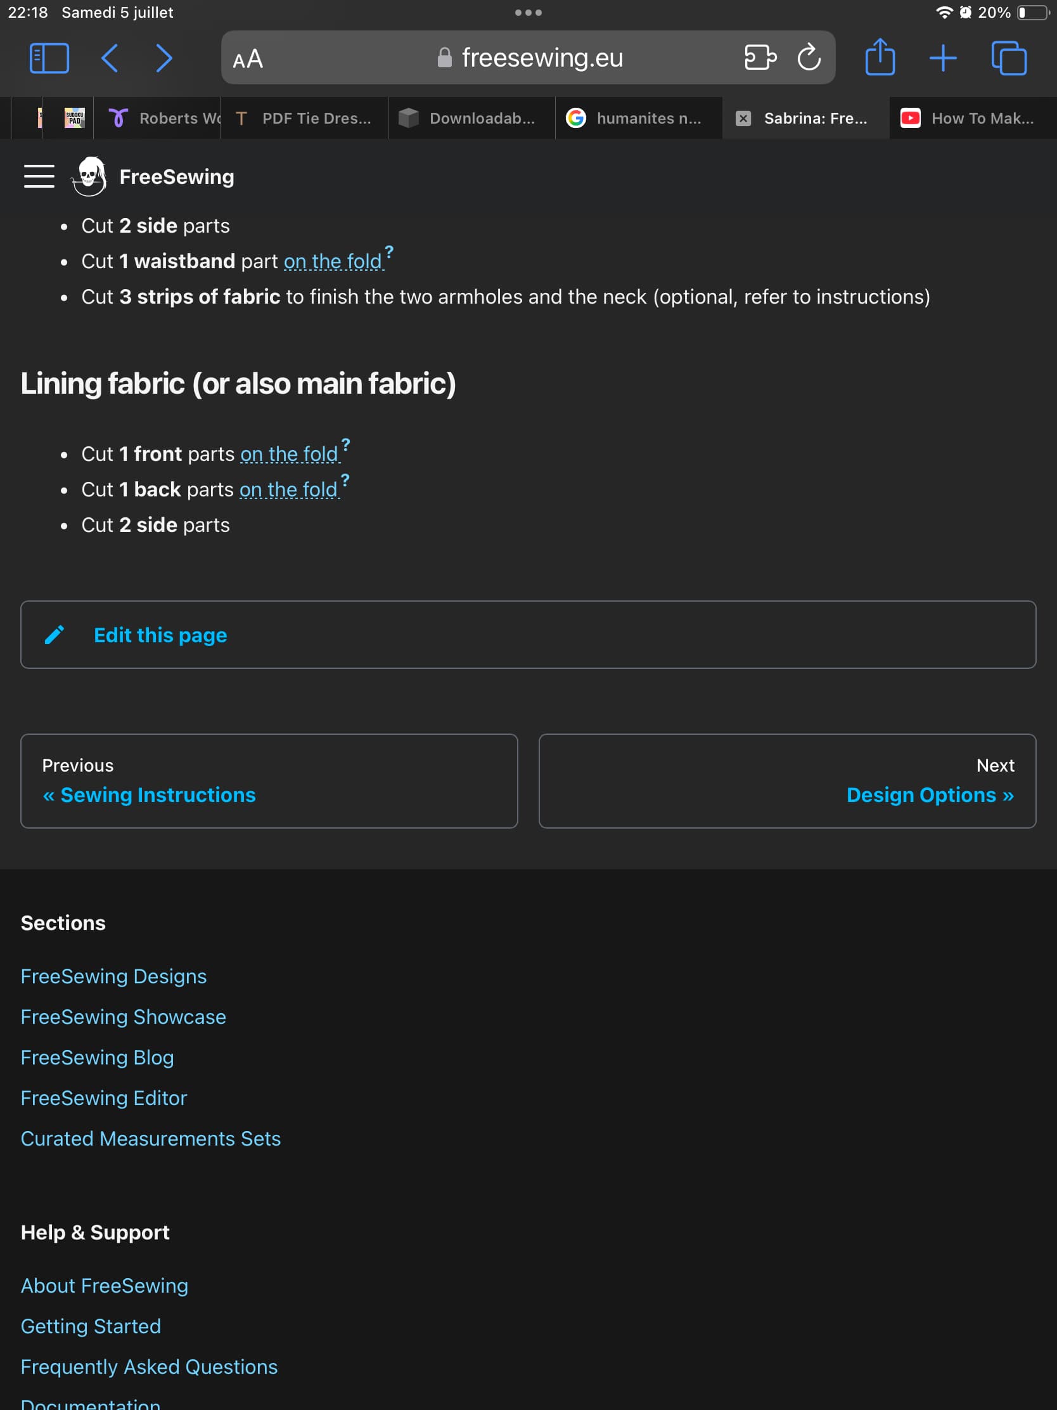Image resolution: width=1057 pixels, height=1410 pixels.
Task: Open the Safari sidebar panel
Action: click(x=49, y=58)
